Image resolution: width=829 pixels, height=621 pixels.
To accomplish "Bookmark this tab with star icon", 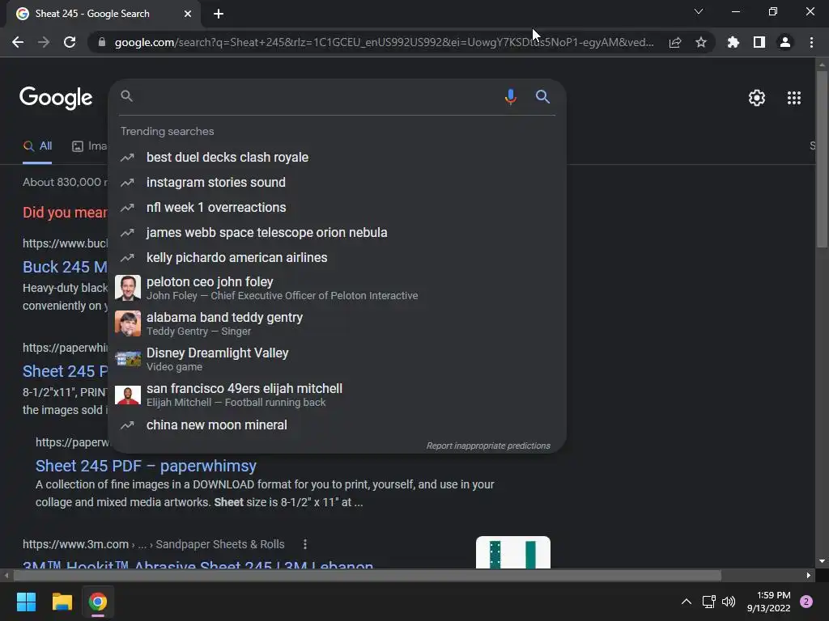I will coord(700,42).
